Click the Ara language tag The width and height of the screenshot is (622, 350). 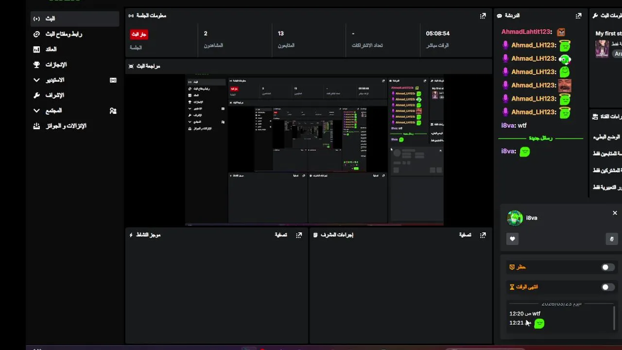click(618, 54)
